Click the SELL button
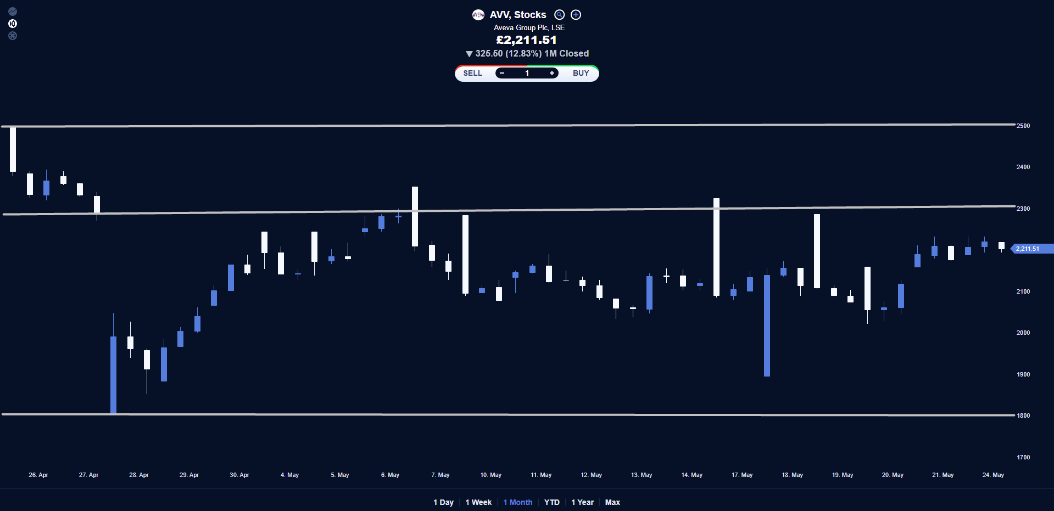This screenshot has height=511, width=1054. tap(472, 73)
